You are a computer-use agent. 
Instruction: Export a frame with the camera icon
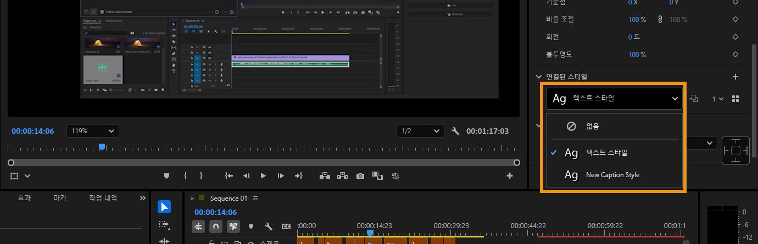(x=360, y=176)
